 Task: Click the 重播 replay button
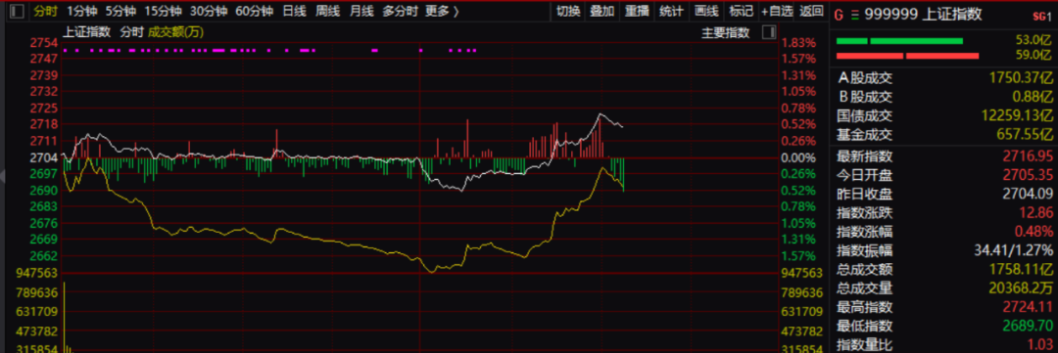[637, 11]
